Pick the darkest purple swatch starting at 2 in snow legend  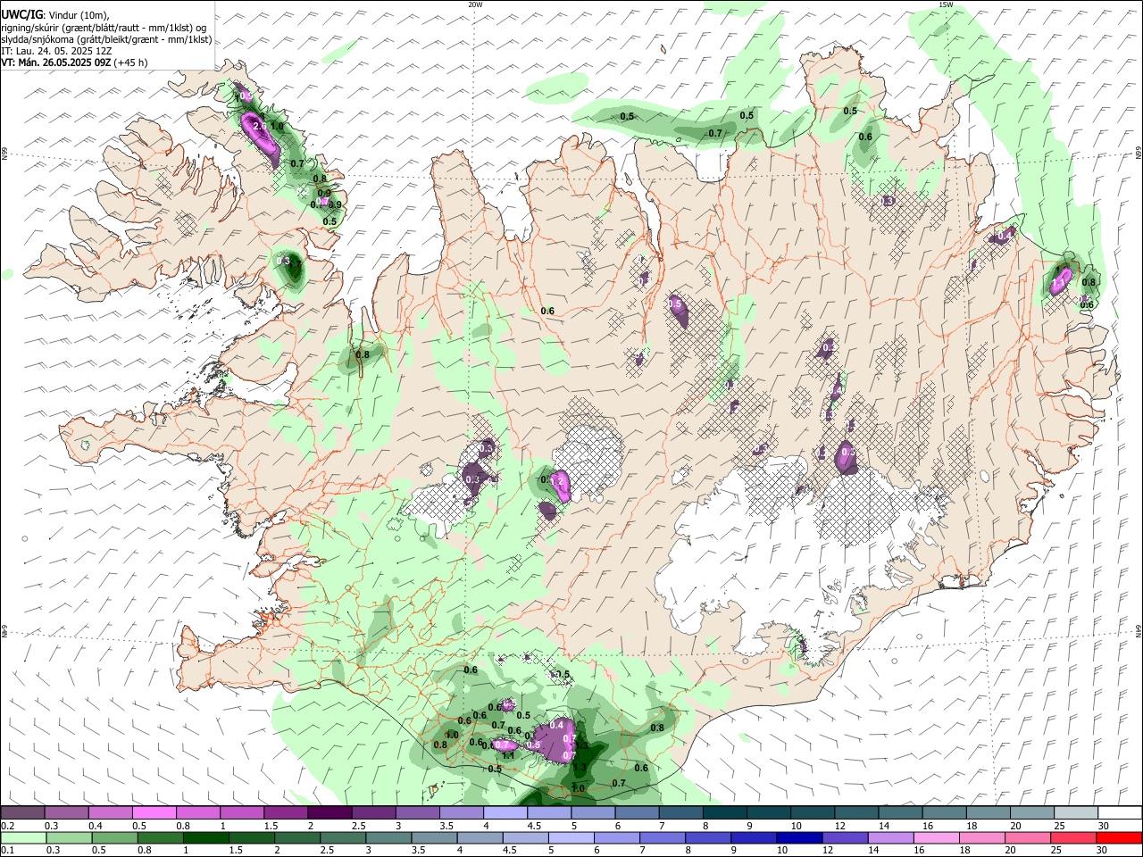click(329, 812)
